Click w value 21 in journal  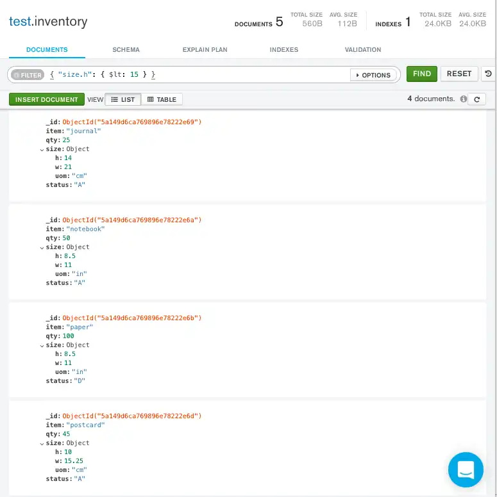tap(68, 167)
